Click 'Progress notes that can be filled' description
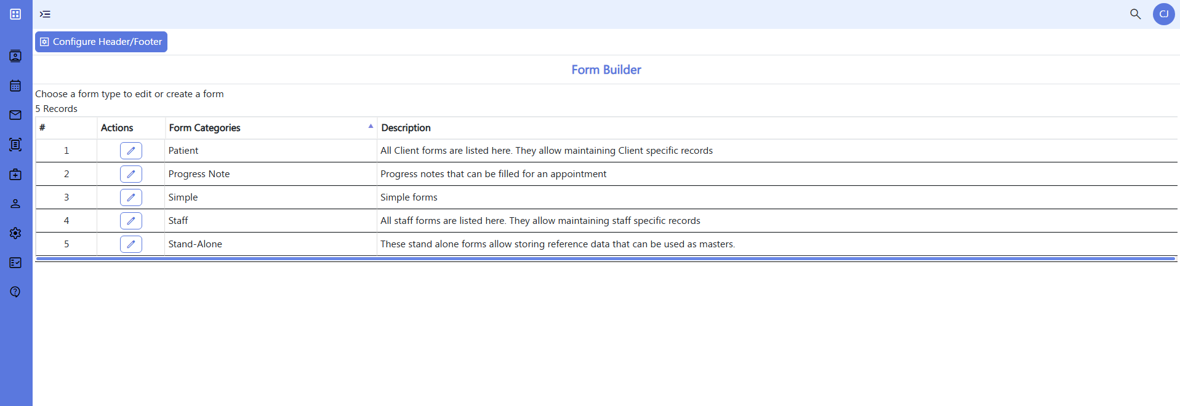Image resolution: width=1180 pixels, height=406 pixels. coord(493,174)
